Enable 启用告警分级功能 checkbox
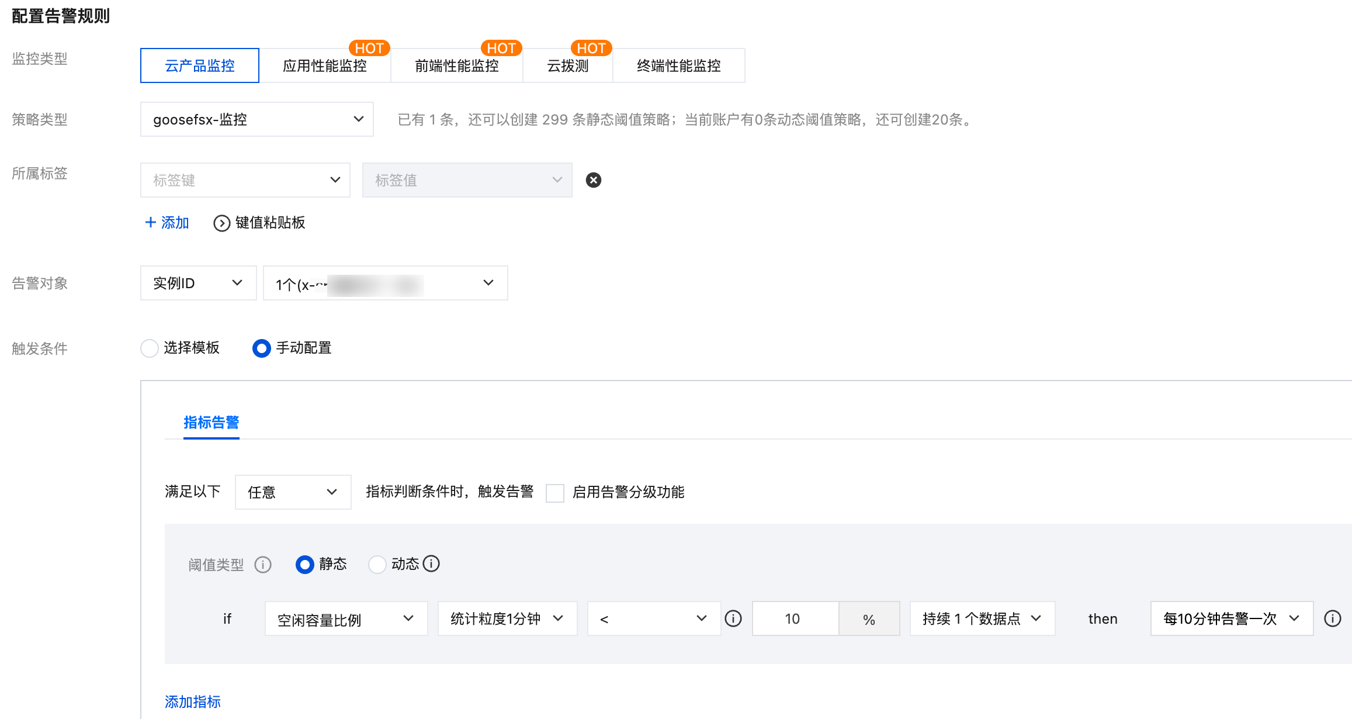The height and width of the screenshot is (719, 1352). [x=555, y=493]
